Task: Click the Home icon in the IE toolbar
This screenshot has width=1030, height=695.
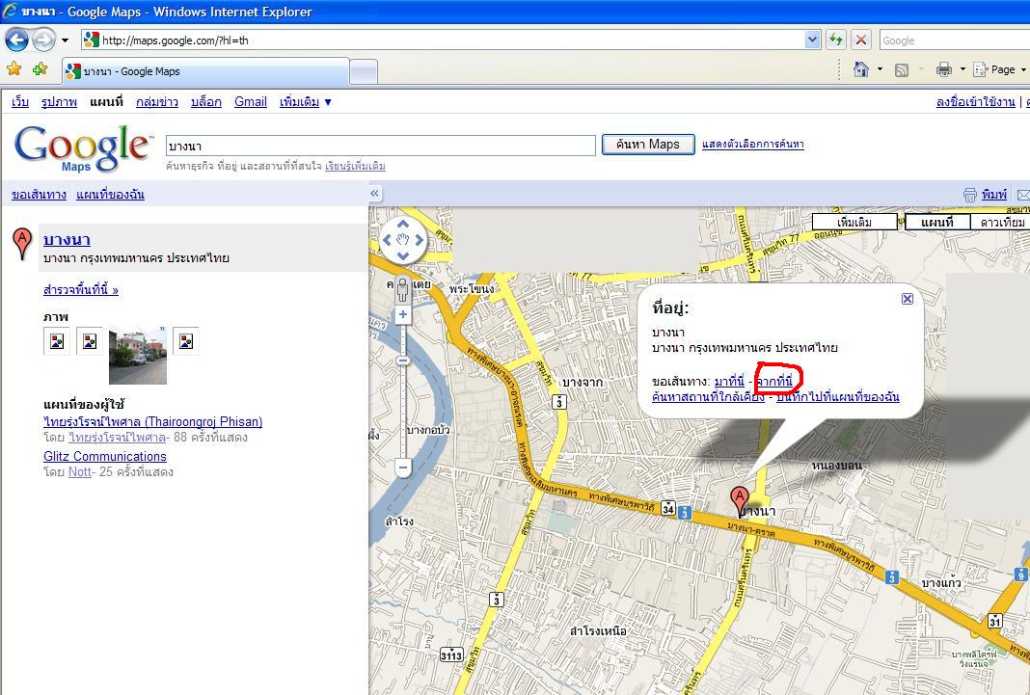Action: point(860,68)
